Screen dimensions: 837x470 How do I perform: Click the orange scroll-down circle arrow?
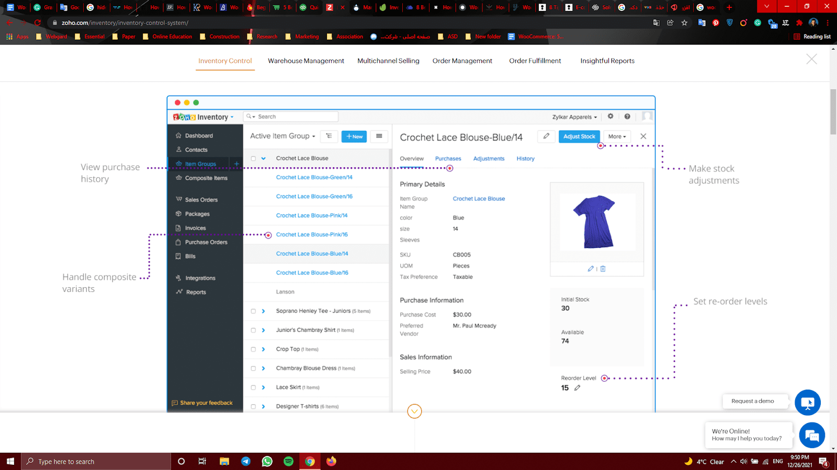[x=414, y=412]
